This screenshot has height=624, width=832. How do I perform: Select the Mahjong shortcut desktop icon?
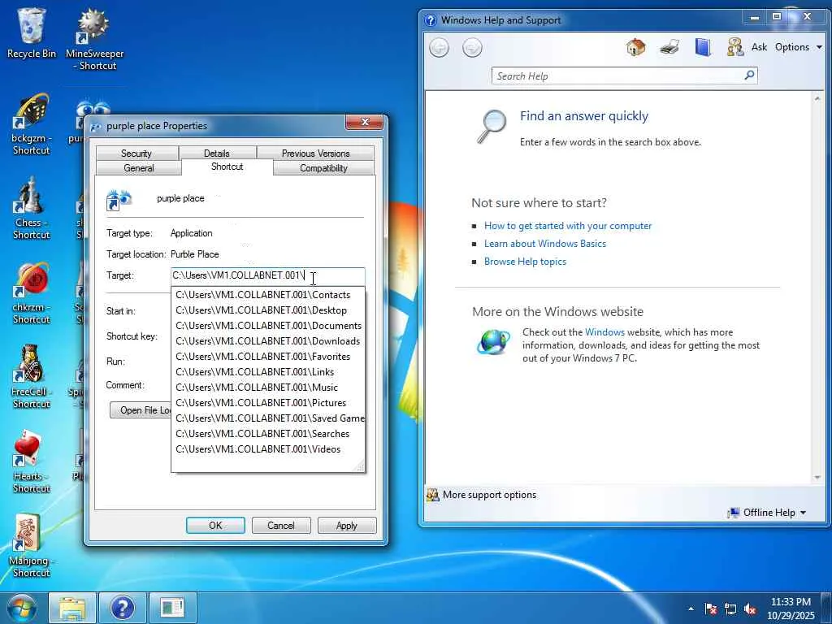[32, 547]
